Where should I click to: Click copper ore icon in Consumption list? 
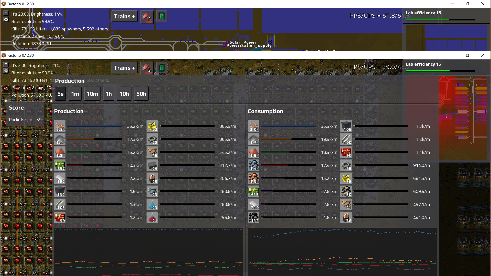[253, 178]
